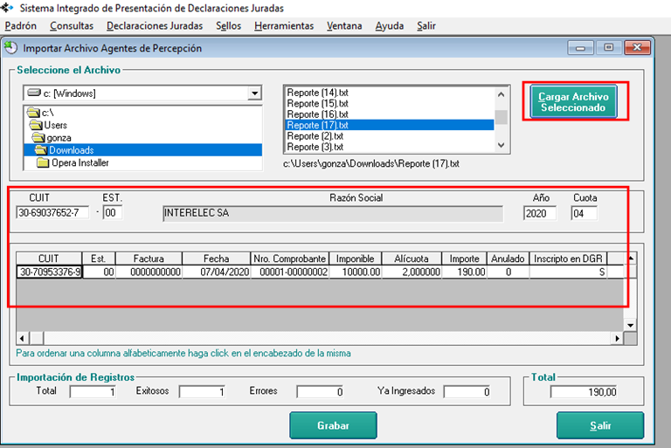The image size is (671, 448).
Task: Select the Opera Installer folder
Action: pos(80,162)
